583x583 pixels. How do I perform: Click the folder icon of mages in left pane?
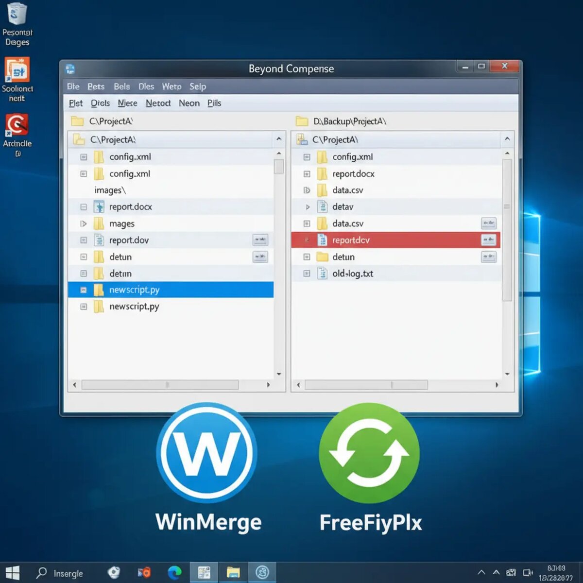[99, 223]
